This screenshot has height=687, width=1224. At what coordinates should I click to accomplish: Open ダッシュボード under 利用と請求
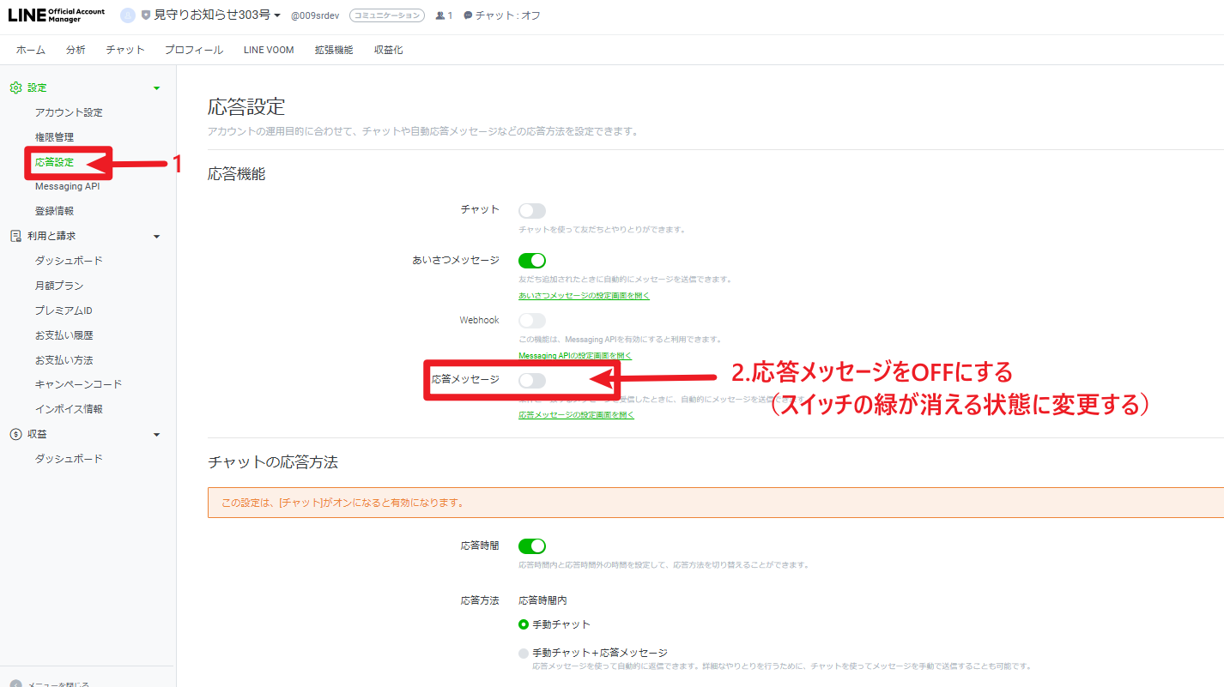point(69,261)
